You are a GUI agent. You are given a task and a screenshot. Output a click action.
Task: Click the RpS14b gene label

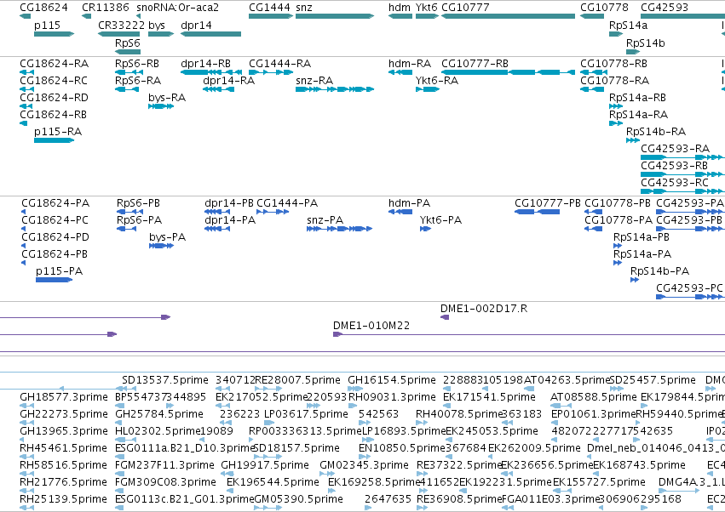coord(646,43)
